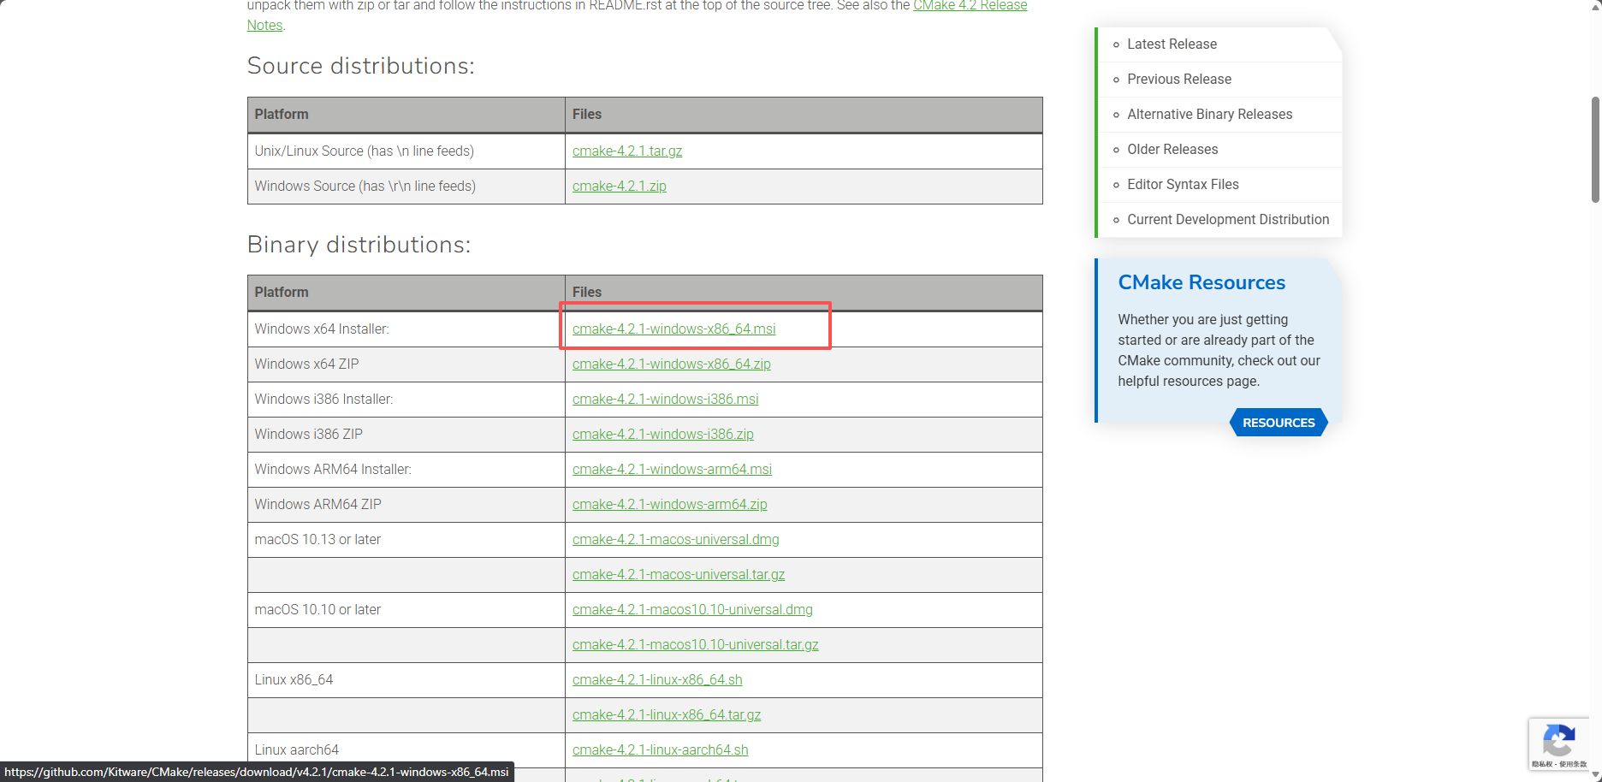Screen dimensions: 1602x782
Task: Click the 'Source distributions:' heading
Action: point(360,66)
